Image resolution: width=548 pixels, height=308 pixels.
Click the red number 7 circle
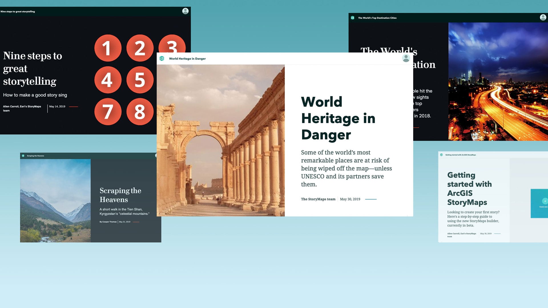(x=108, y=112)
